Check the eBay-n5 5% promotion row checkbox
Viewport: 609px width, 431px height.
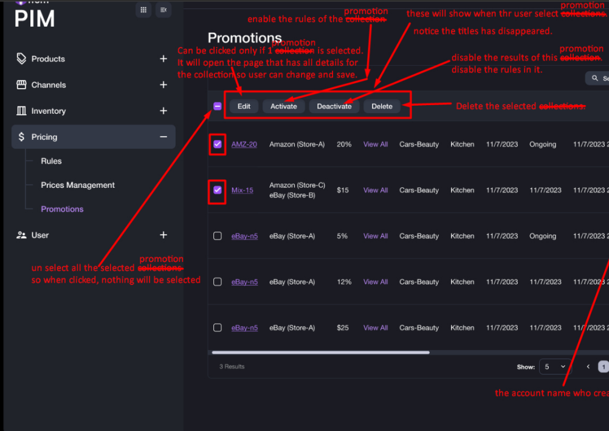(217, 236)
